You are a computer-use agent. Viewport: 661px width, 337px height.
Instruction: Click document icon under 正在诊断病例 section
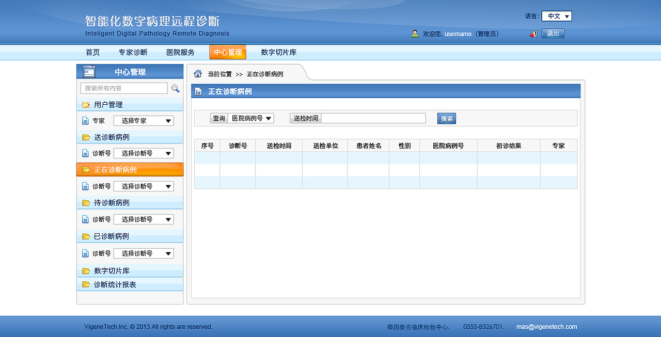tap(86, 186)
